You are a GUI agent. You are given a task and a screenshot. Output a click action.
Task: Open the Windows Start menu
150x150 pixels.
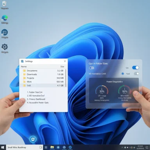(3, 147)
